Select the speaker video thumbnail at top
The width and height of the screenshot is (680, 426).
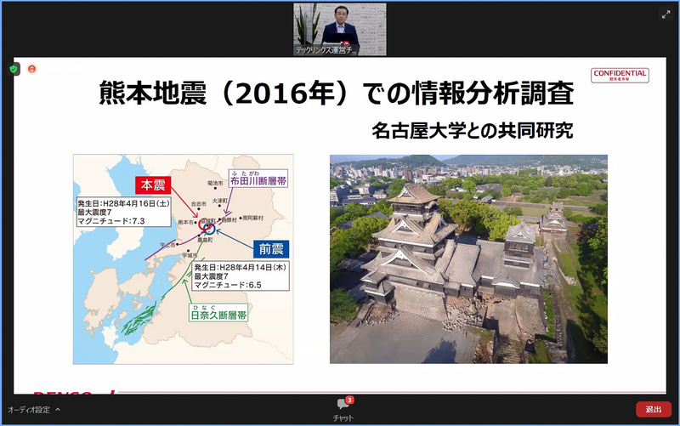pyautogui.click(x=339, y=29)
